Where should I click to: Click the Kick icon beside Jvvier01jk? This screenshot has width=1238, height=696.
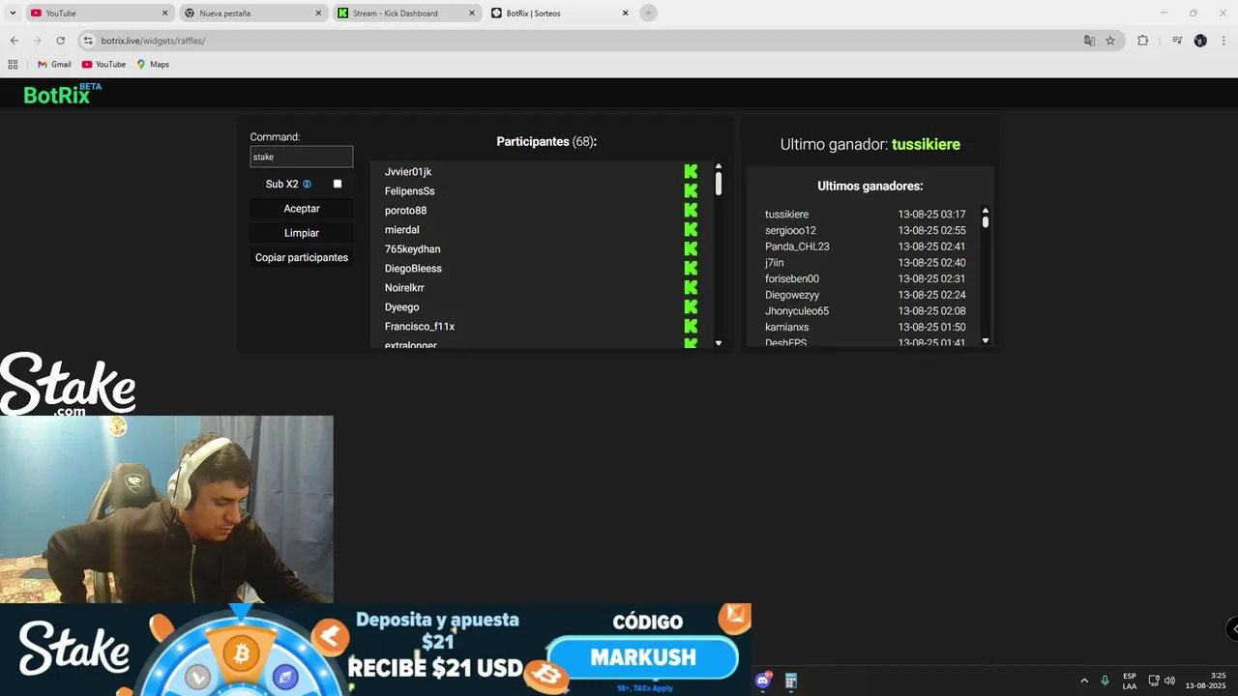tap(691, 171)
